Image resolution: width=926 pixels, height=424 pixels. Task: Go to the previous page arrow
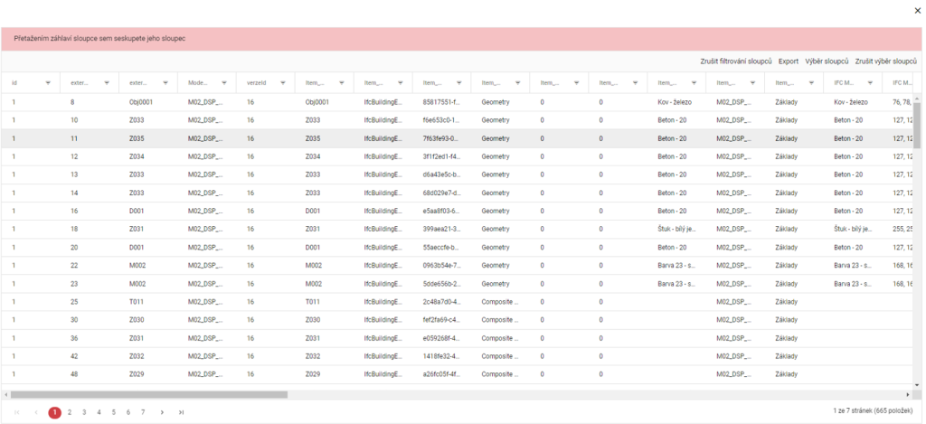coord(36,412)
